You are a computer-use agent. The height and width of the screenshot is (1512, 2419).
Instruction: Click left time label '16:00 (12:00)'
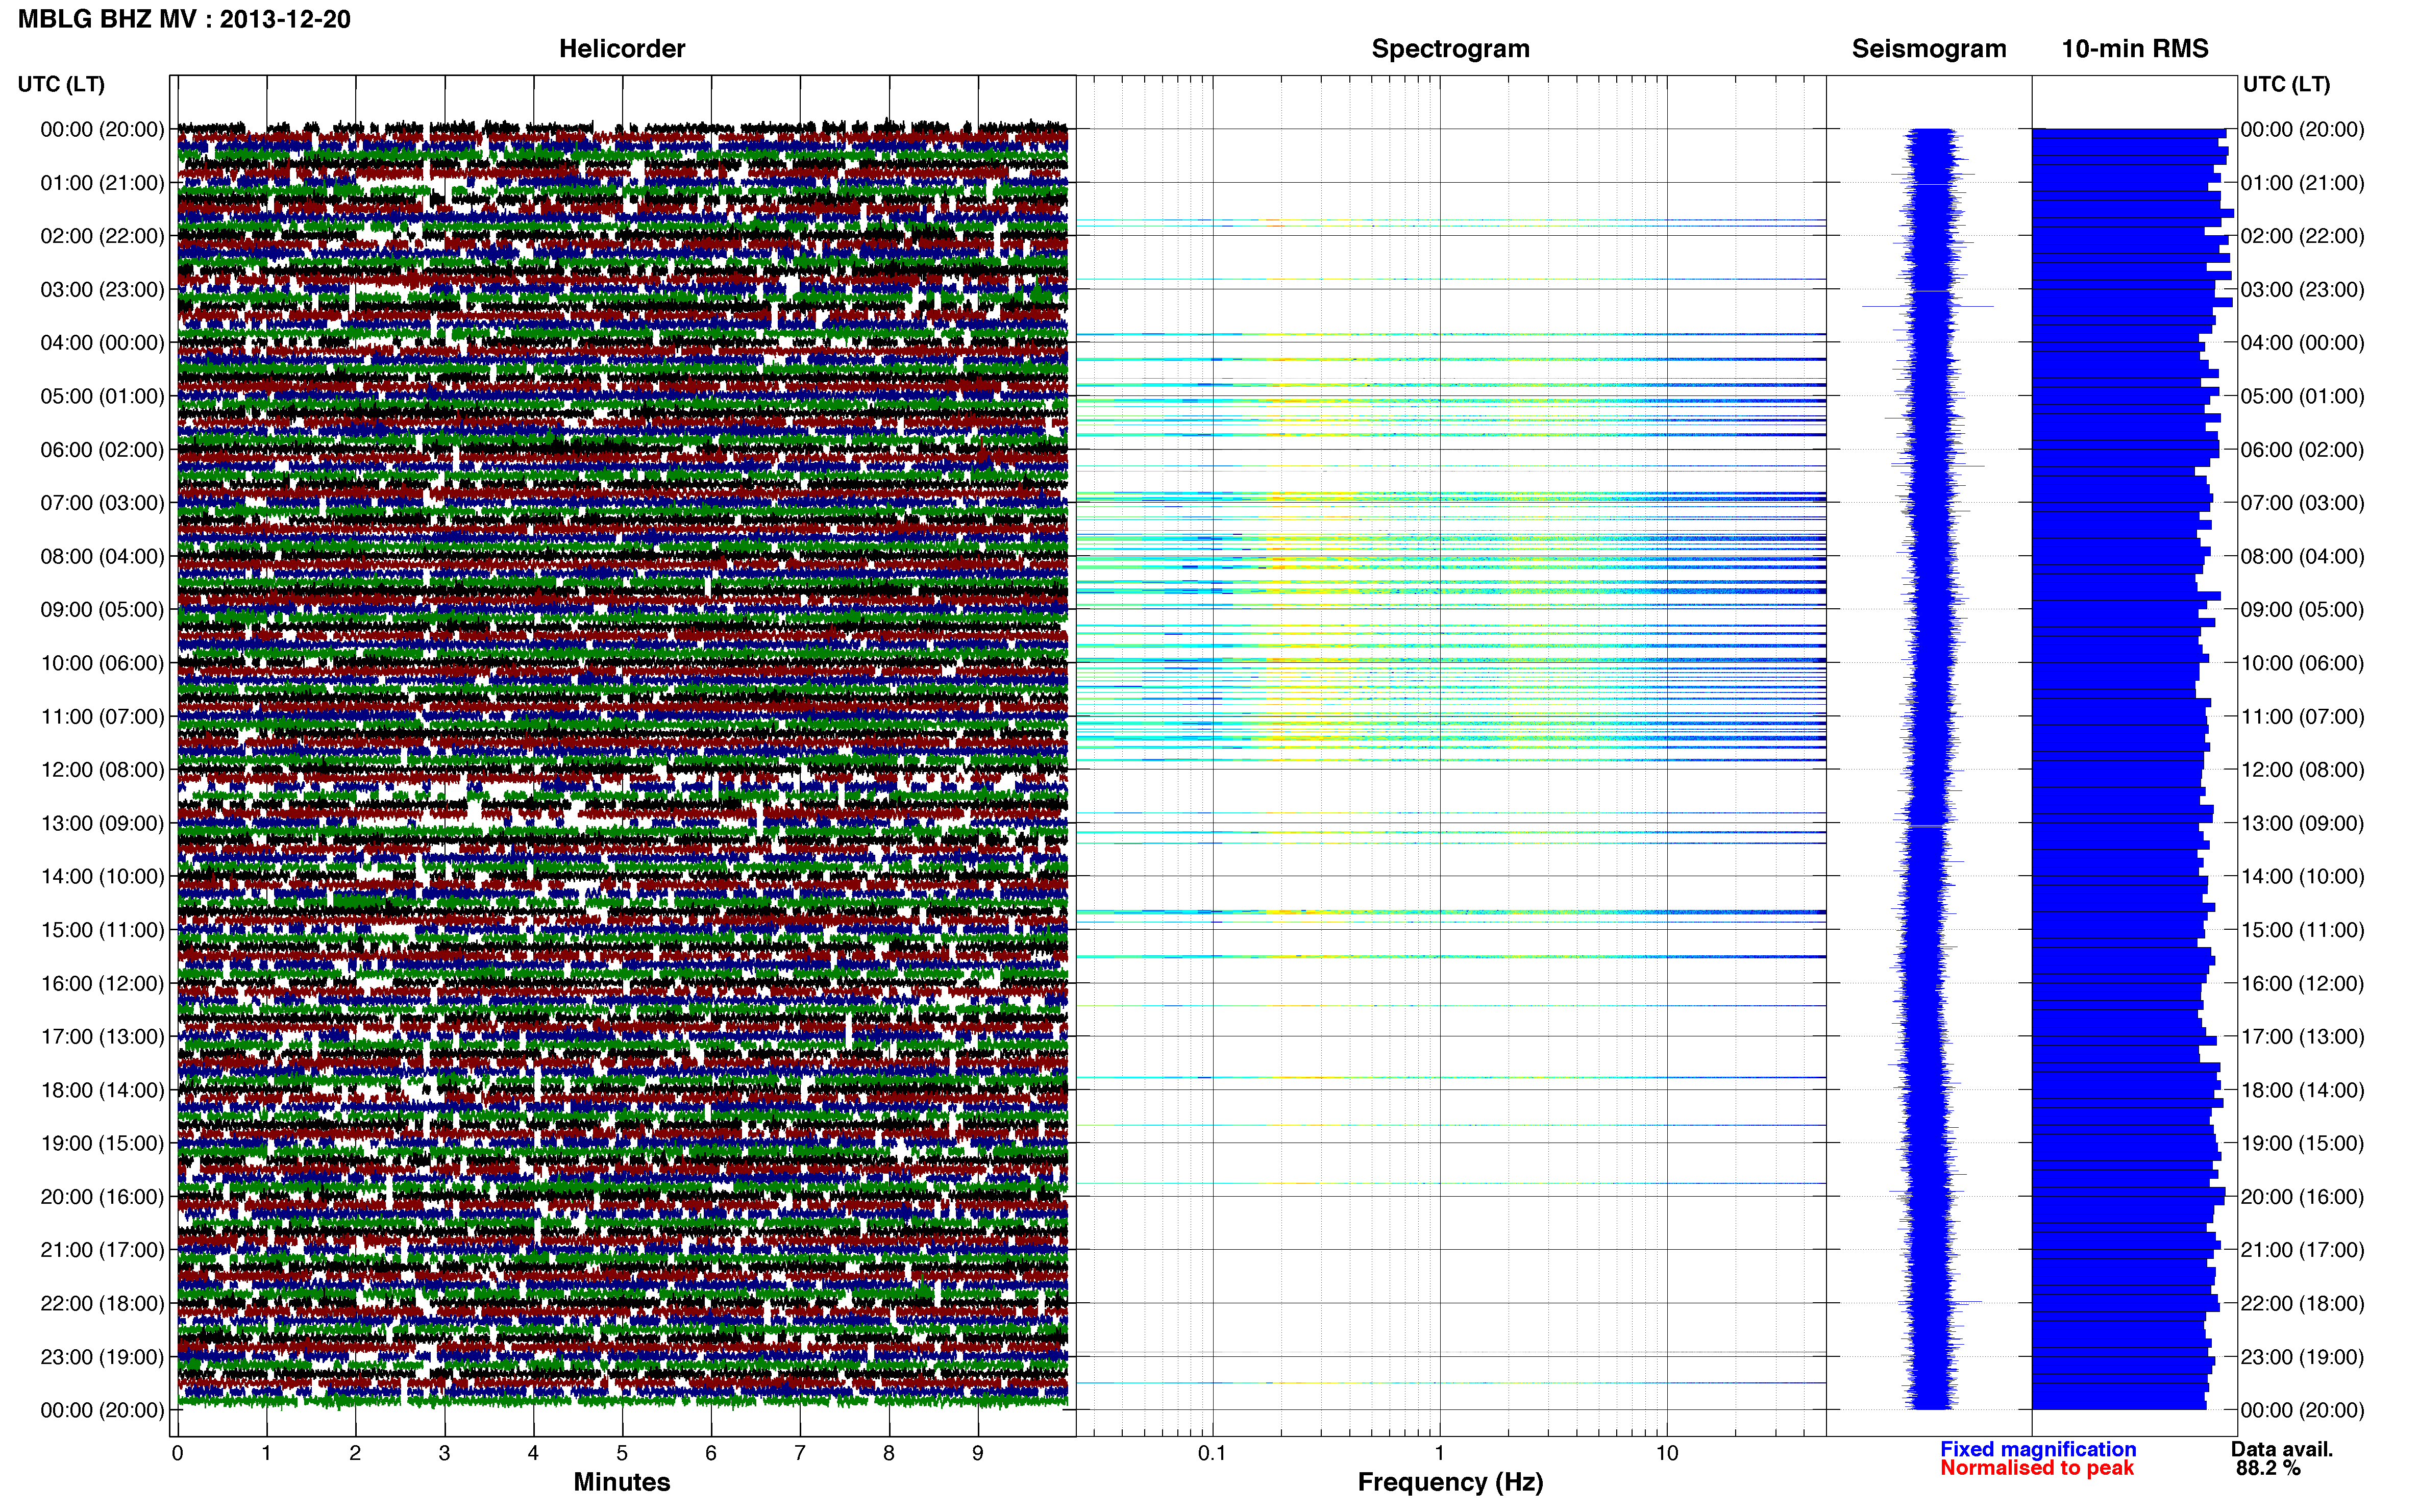[x=102, y=983]
